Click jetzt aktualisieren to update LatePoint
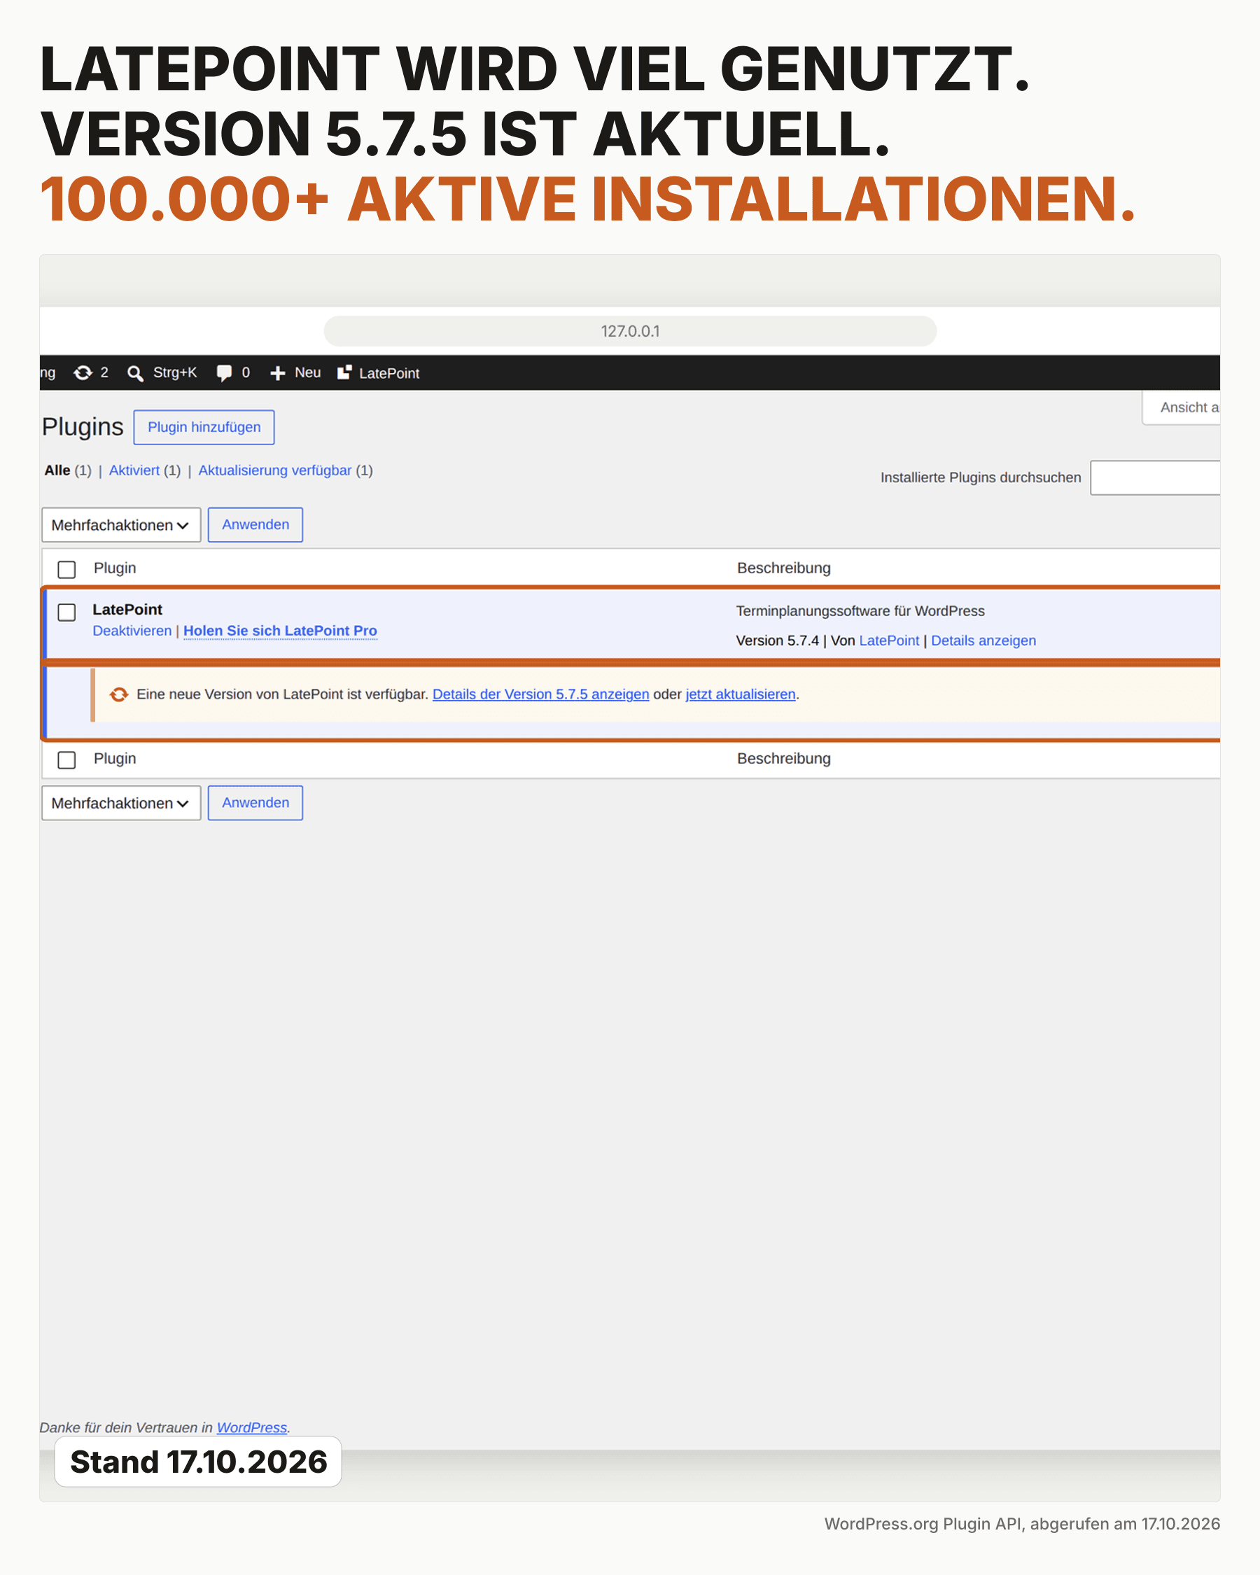Image resolution: width=1260 pixels, height=1575 pixels. point(740,694)
